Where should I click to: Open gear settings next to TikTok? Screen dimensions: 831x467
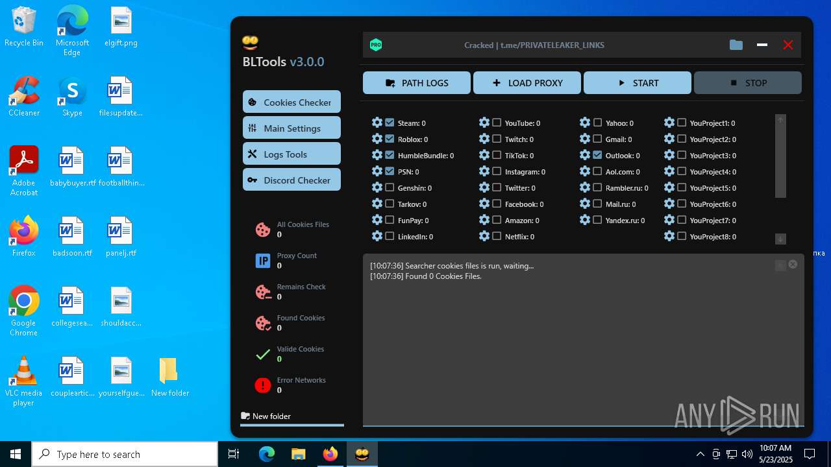(x=484, y=155)
